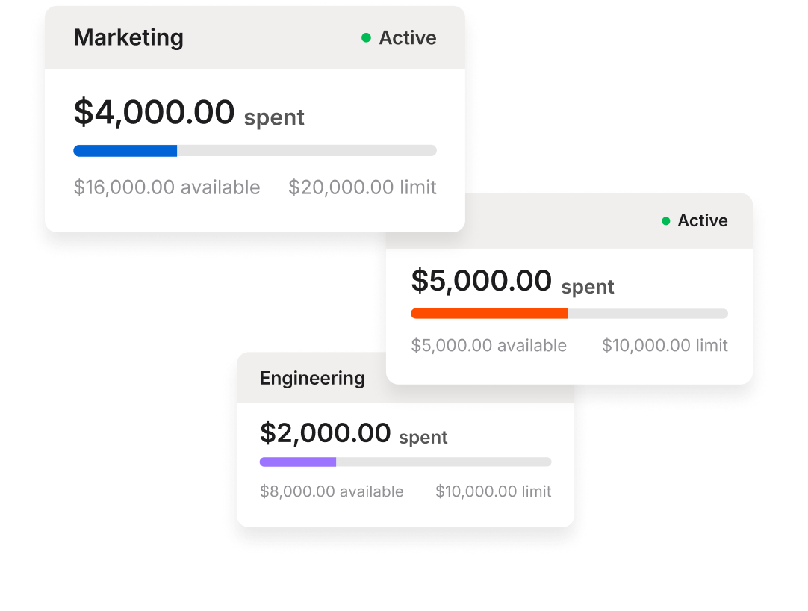Click the gray unfilled part of Marketing progress bar
Screen dimensions: 808x611
(x=306, y=151)
